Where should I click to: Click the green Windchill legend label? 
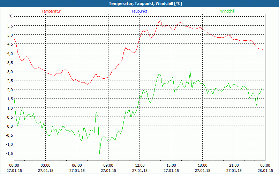[x=227, y=11]
